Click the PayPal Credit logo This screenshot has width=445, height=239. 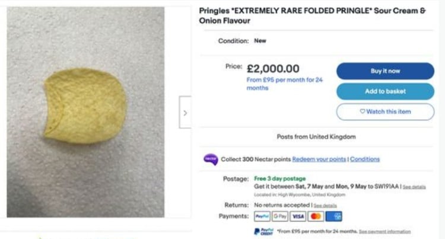coord(264,231)
